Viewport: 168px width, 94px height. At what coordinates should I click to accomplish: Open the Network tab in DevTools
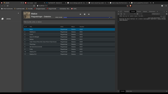tap(145, 11)
